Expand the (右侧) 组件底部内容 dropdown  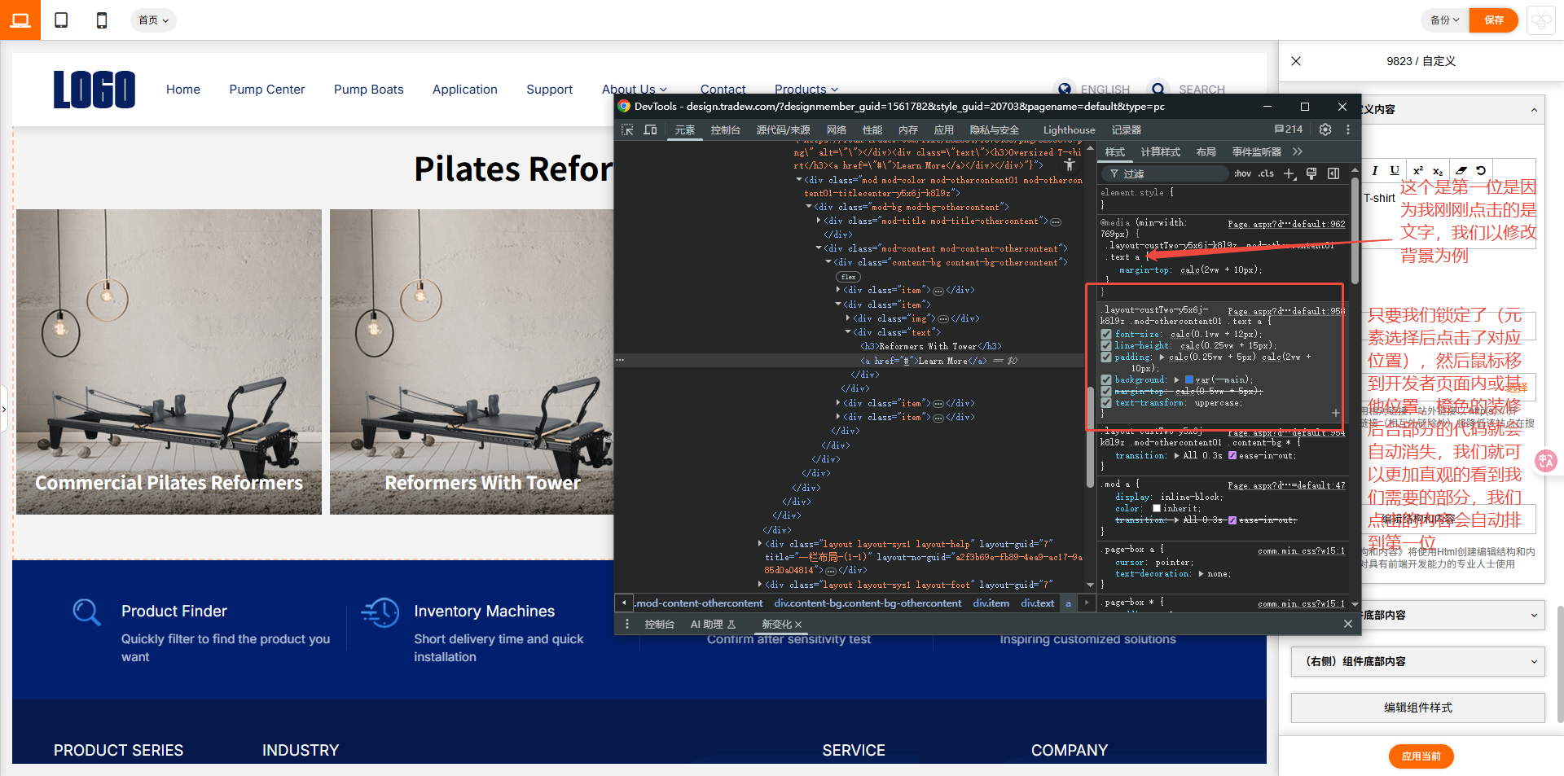click(1418, 661)
